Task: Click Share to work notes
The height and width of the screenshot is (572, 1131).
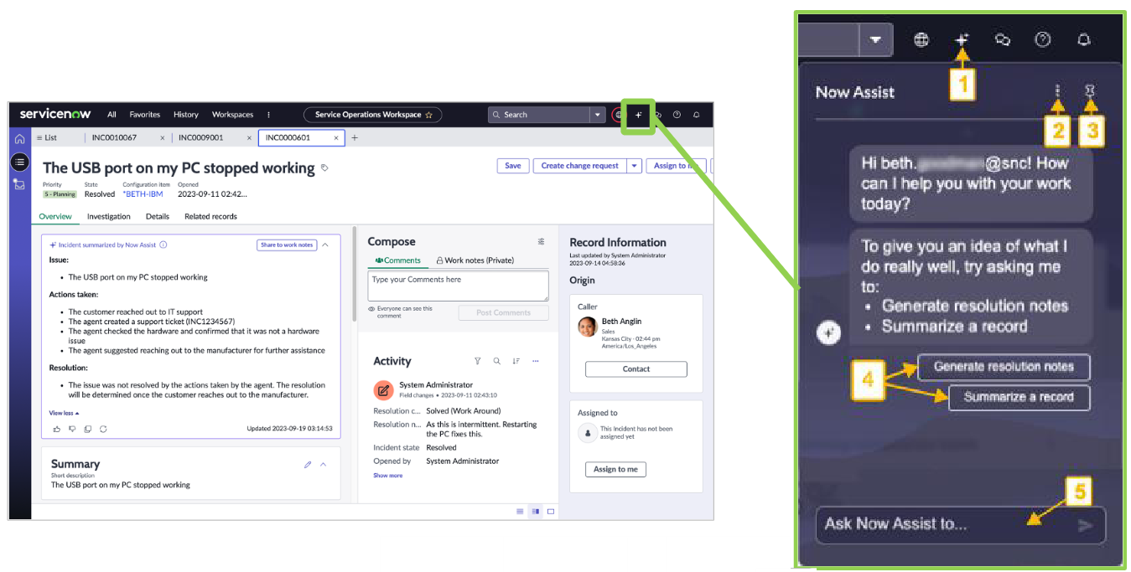Action: click(x=286, y=245)
